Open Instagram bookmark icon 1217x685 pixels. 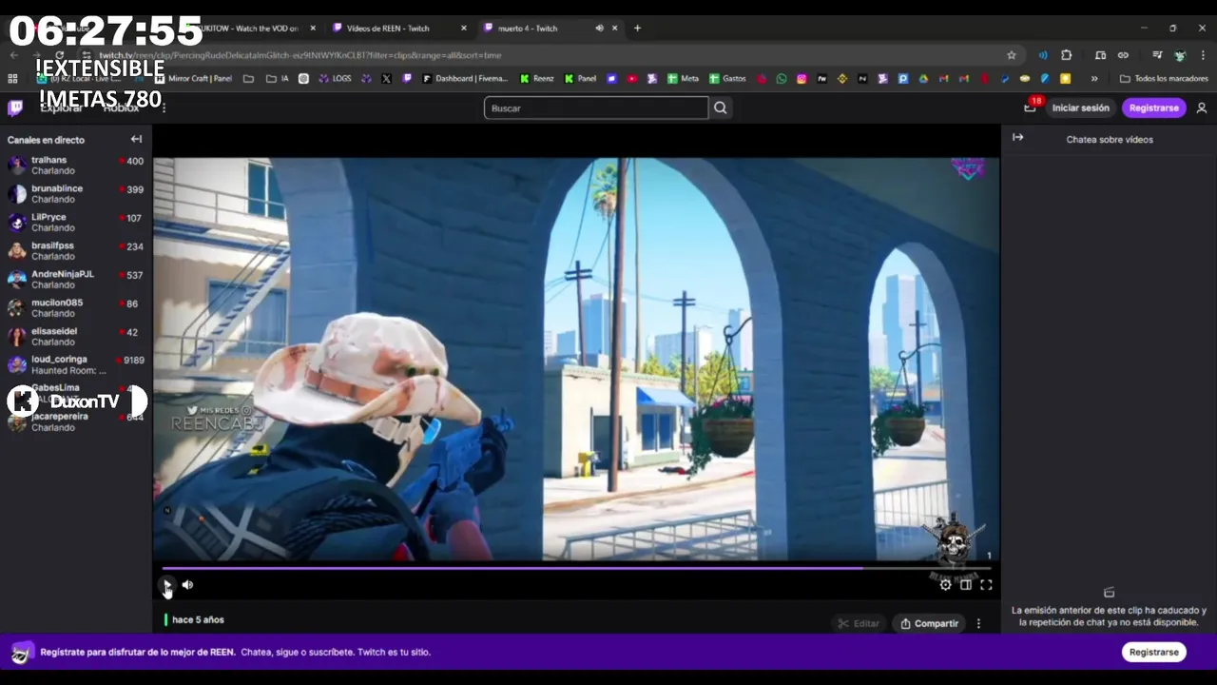[802, 79]
